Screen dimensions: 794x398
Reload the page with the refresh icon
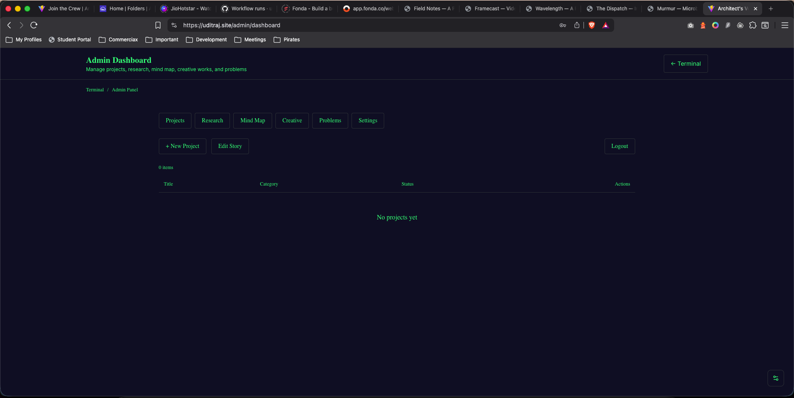point(34,25)
